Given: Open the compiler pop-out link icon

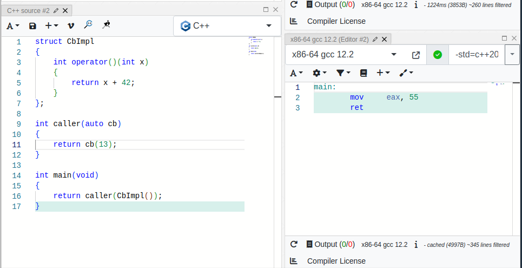Looking at the screenshot, I should [x=416, y=55].
